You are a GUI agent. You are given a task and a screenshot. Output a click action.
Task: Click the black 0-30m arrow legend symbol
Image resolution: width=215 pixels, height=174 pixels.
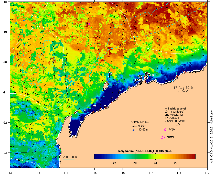135,126
